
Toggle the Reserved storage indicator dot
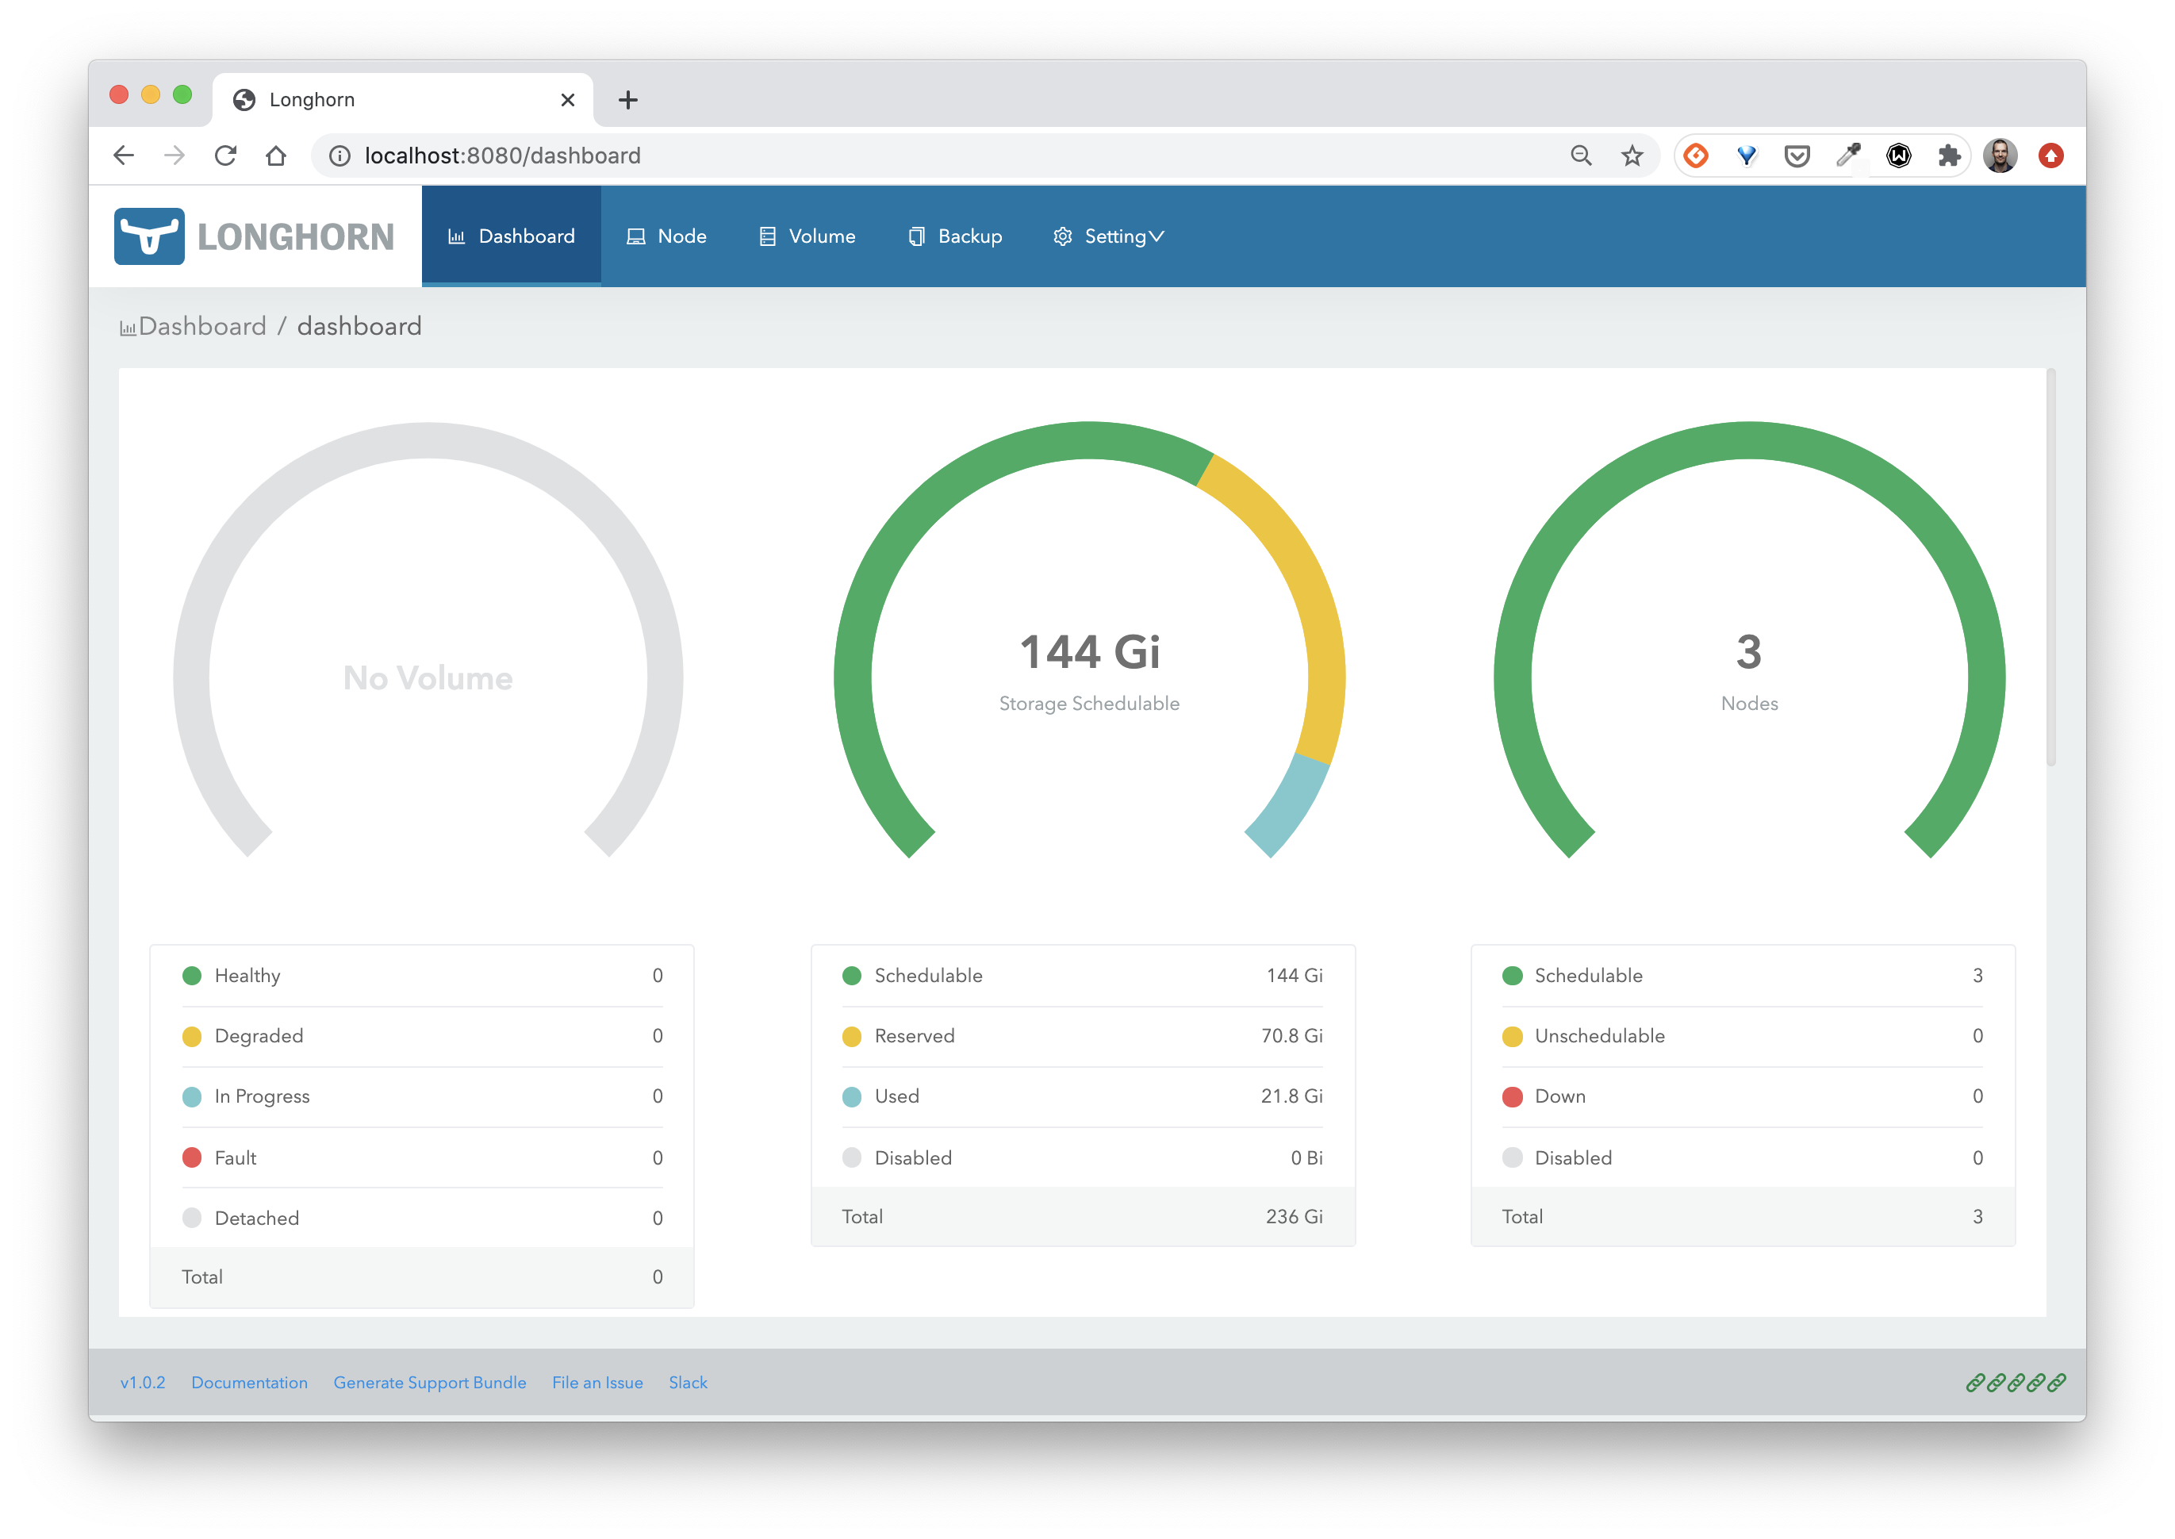[853, 1036]
